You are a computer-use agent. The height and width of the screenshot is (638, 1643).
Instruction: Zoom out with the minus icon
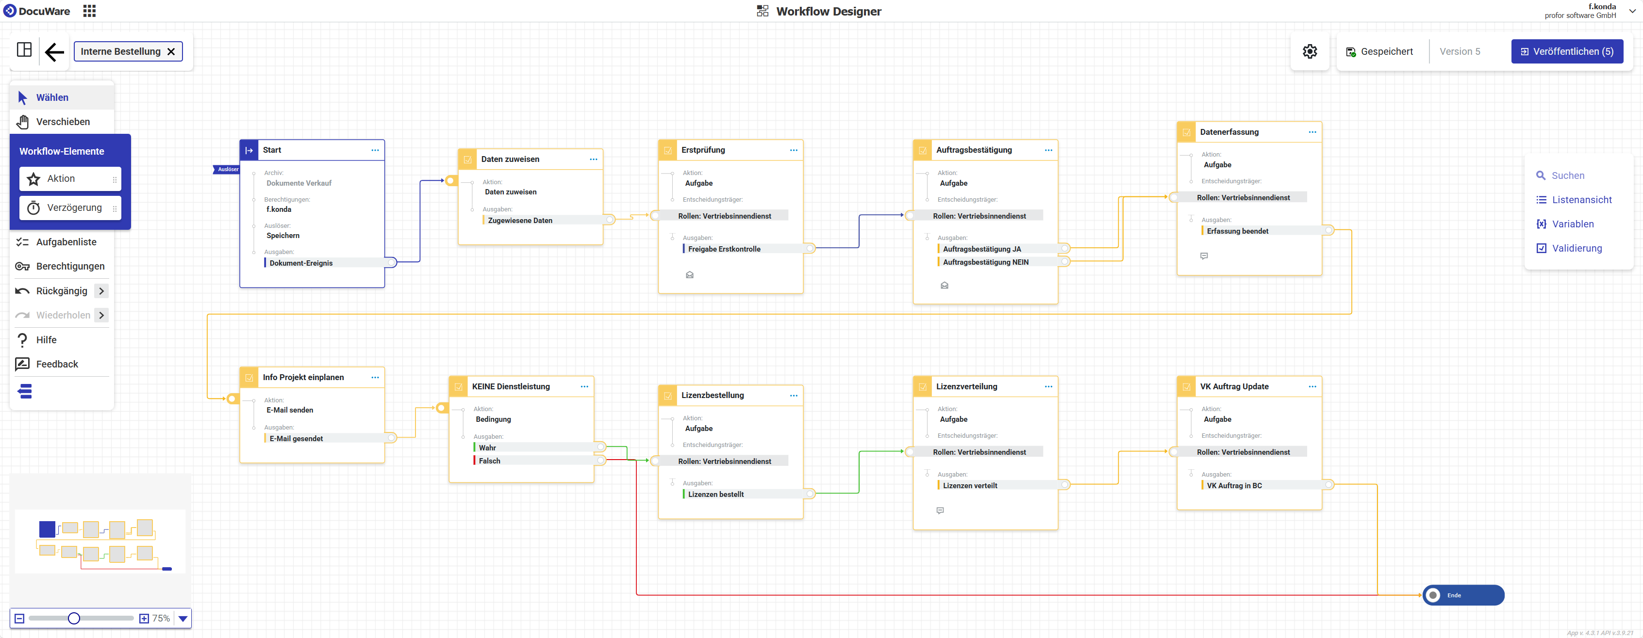click(x=20, y=618)
